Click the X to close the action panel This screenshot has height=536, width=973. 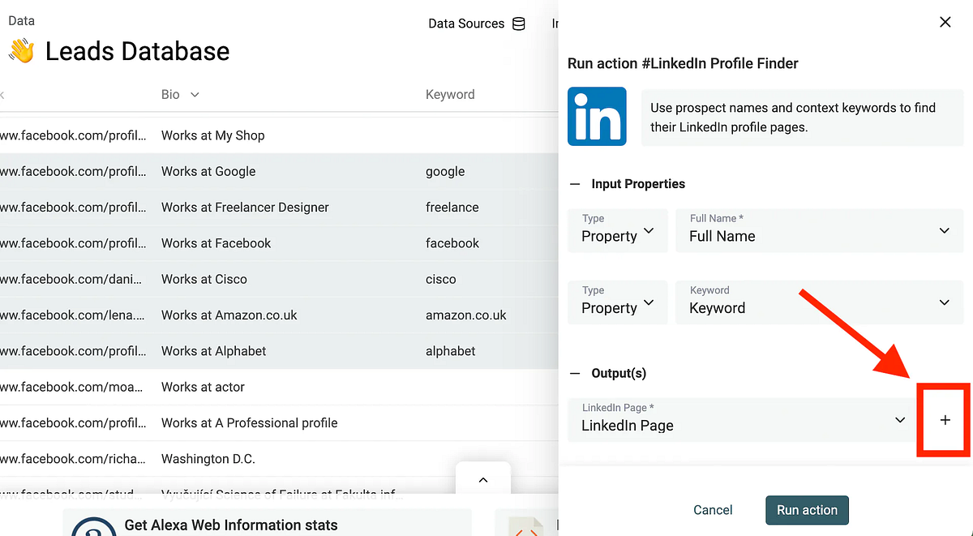coord(945,22)
